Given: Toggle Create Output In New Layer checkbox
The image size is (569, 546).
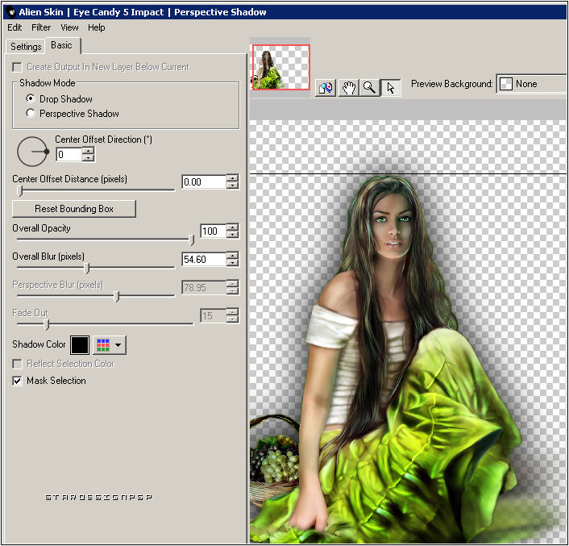Looking at the screenshot, I should click(17, 67).
